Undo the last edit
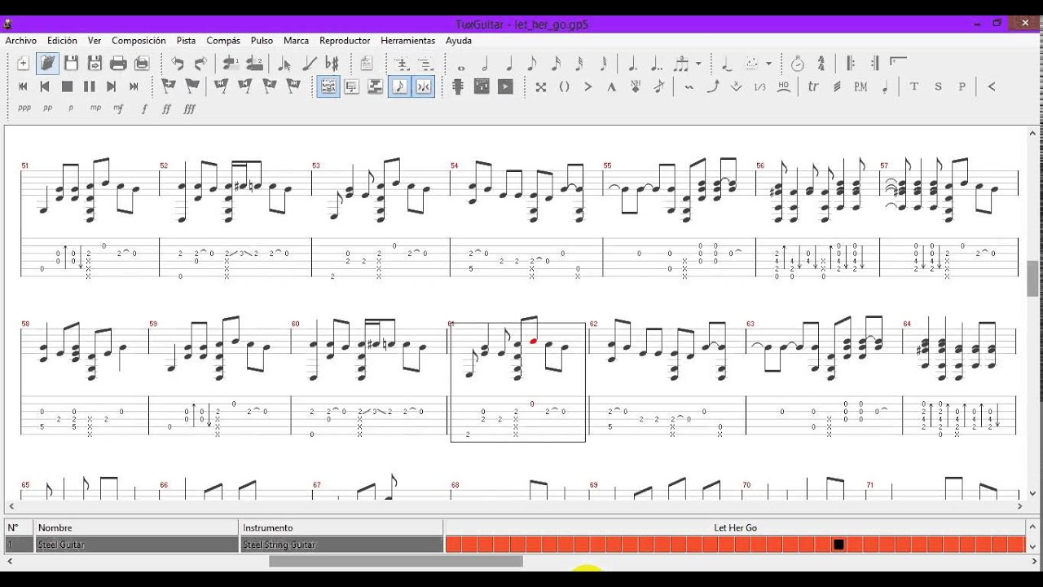 [177, 63]
